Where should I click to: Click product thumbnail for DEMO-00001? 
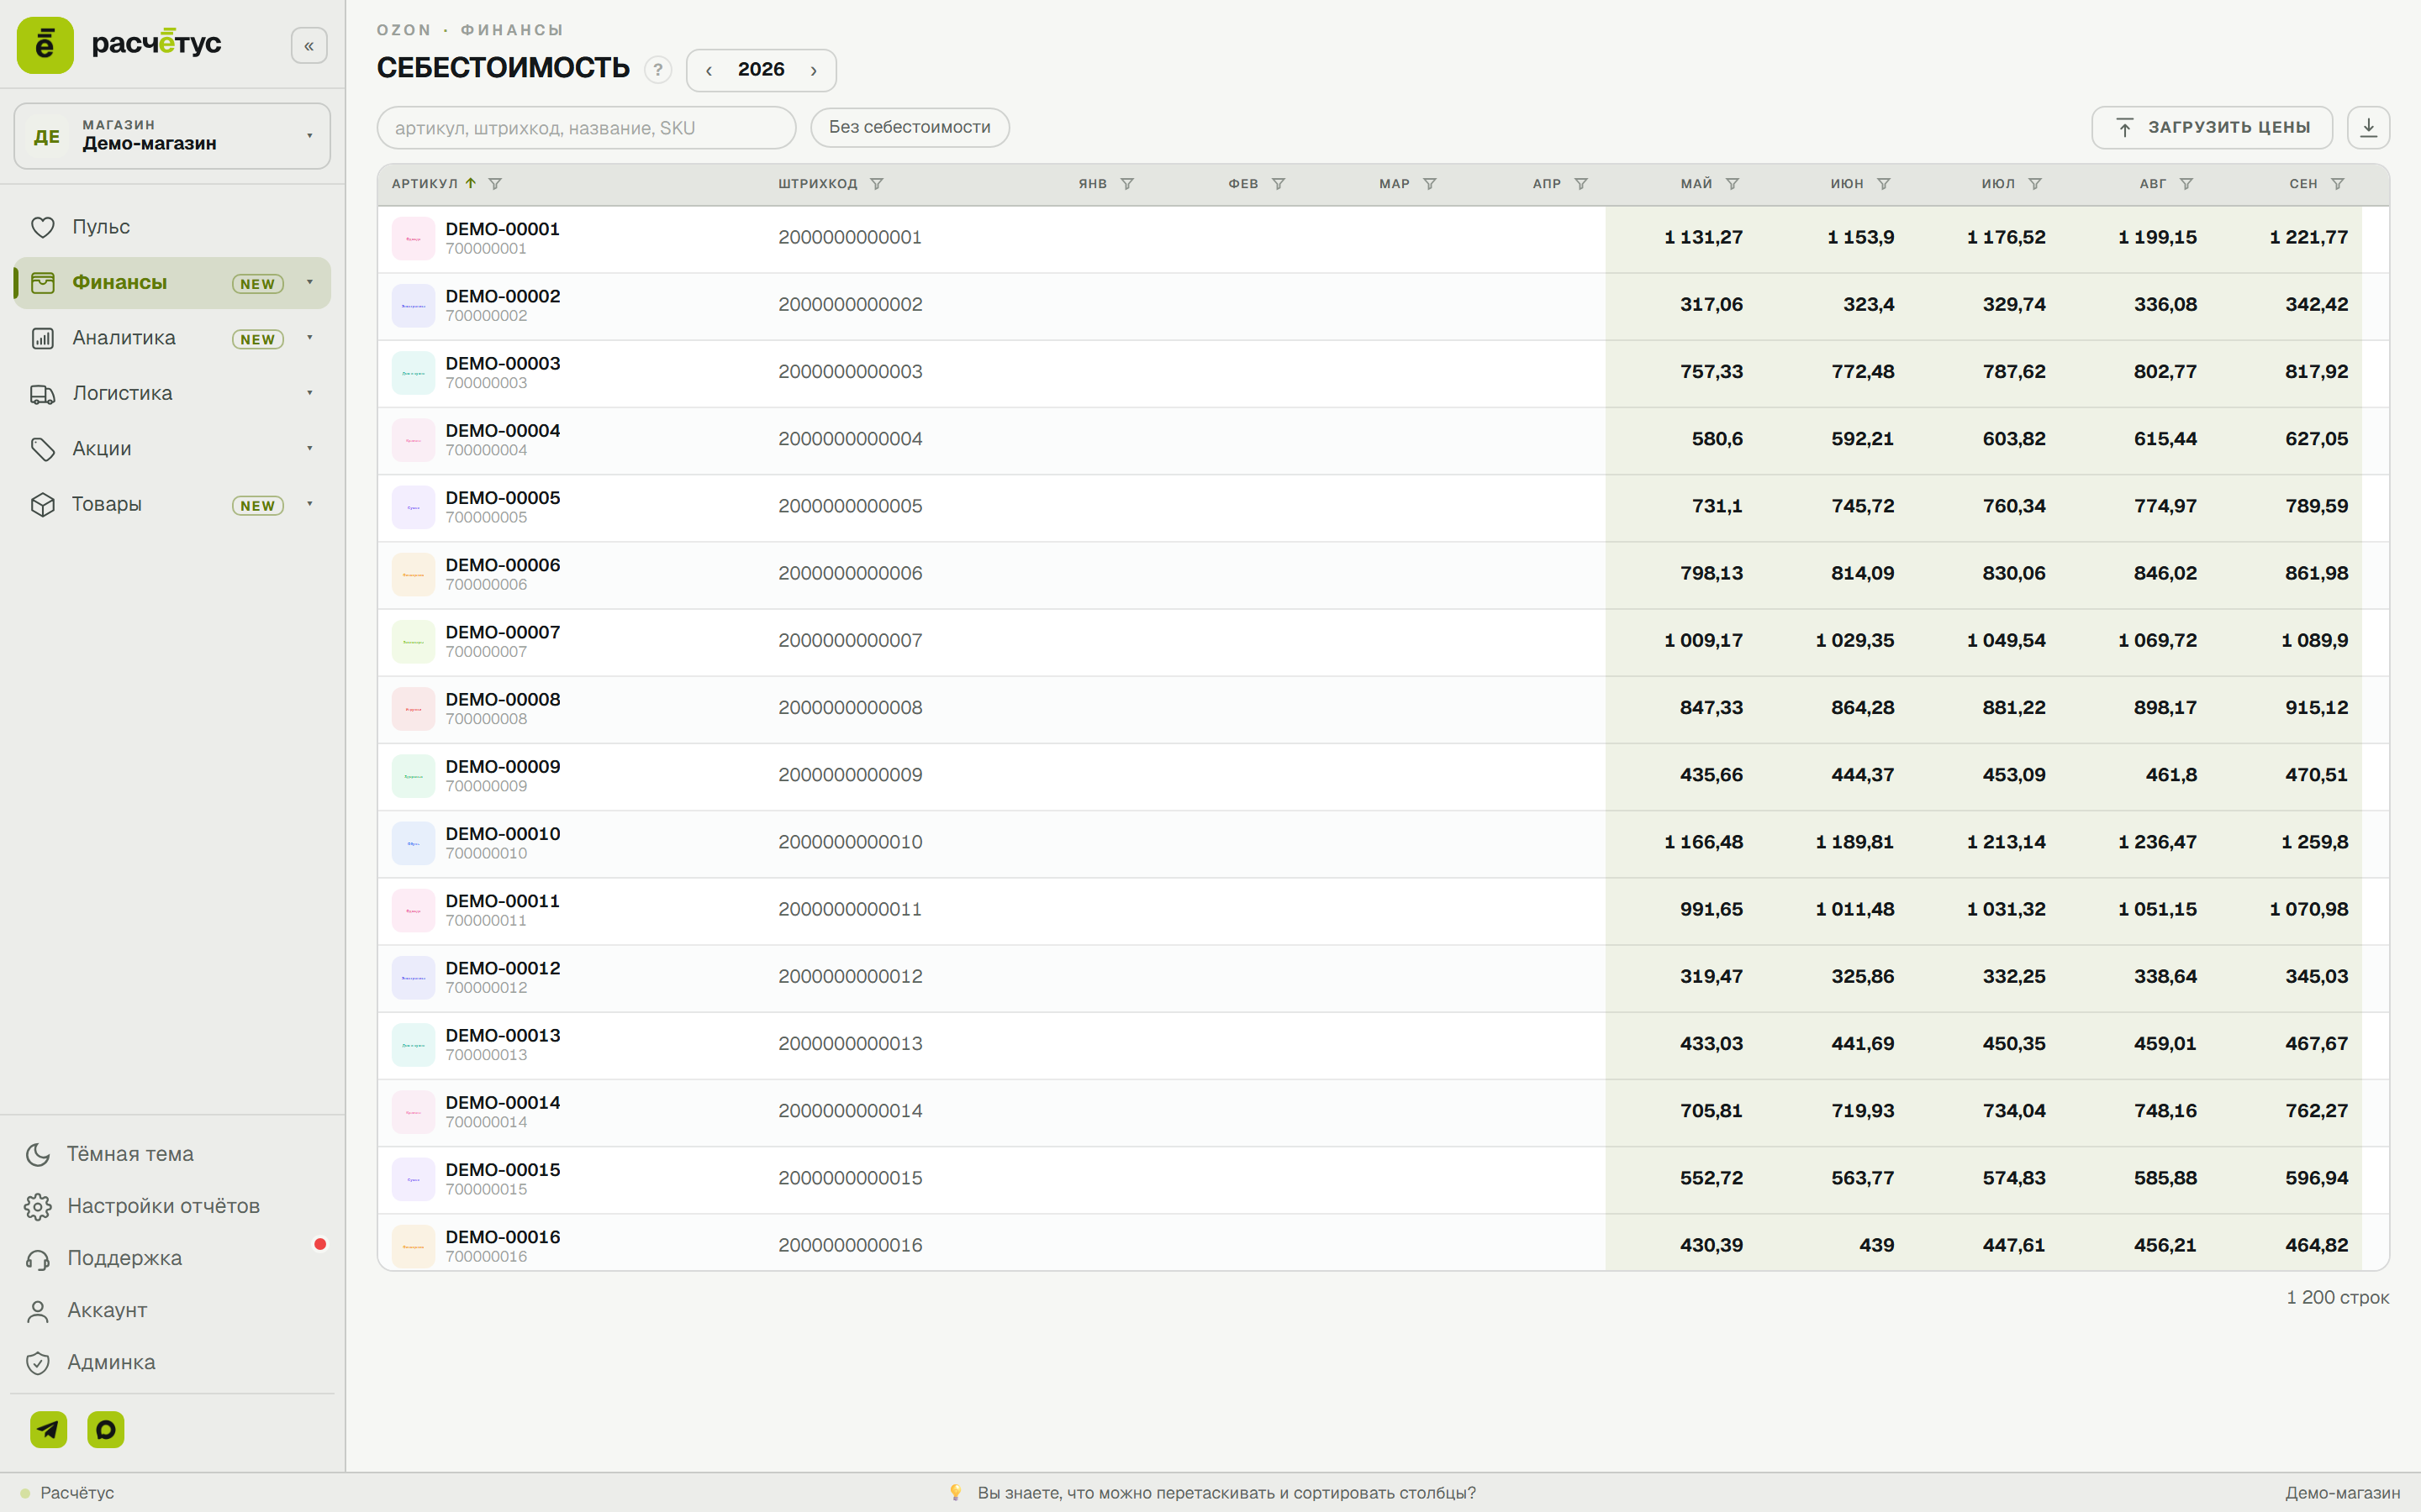pos(414,239)
